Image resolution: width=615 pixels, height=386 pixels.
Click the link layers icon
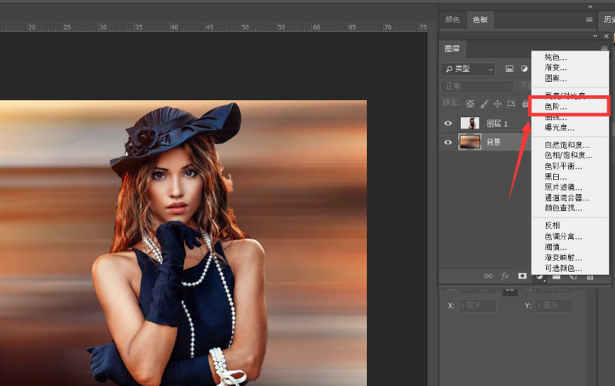coord(488,276)
